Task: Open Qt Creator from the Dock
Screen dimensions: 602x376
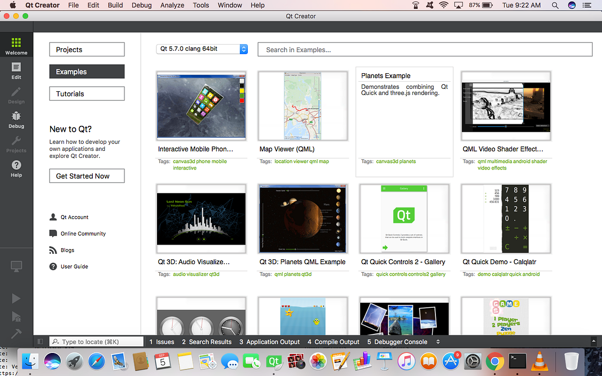Action: point(274,361)
